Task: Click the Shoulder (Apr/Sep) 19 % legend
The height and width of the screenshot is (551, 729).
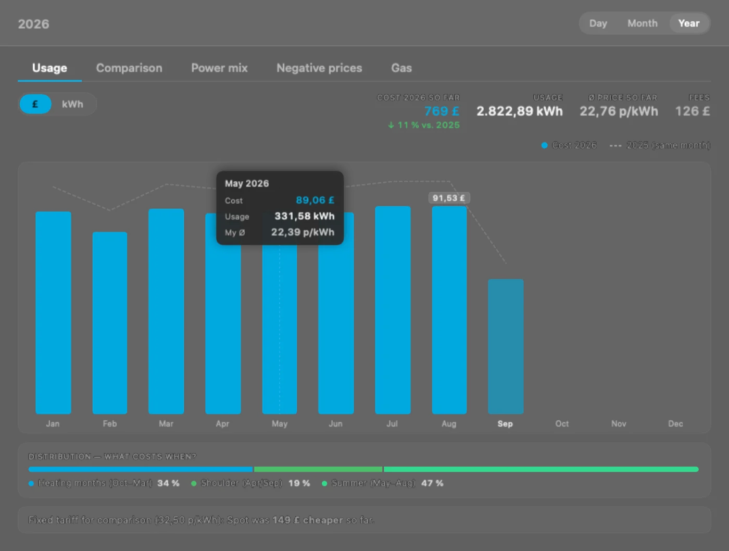Action: [x=250, y=483]
